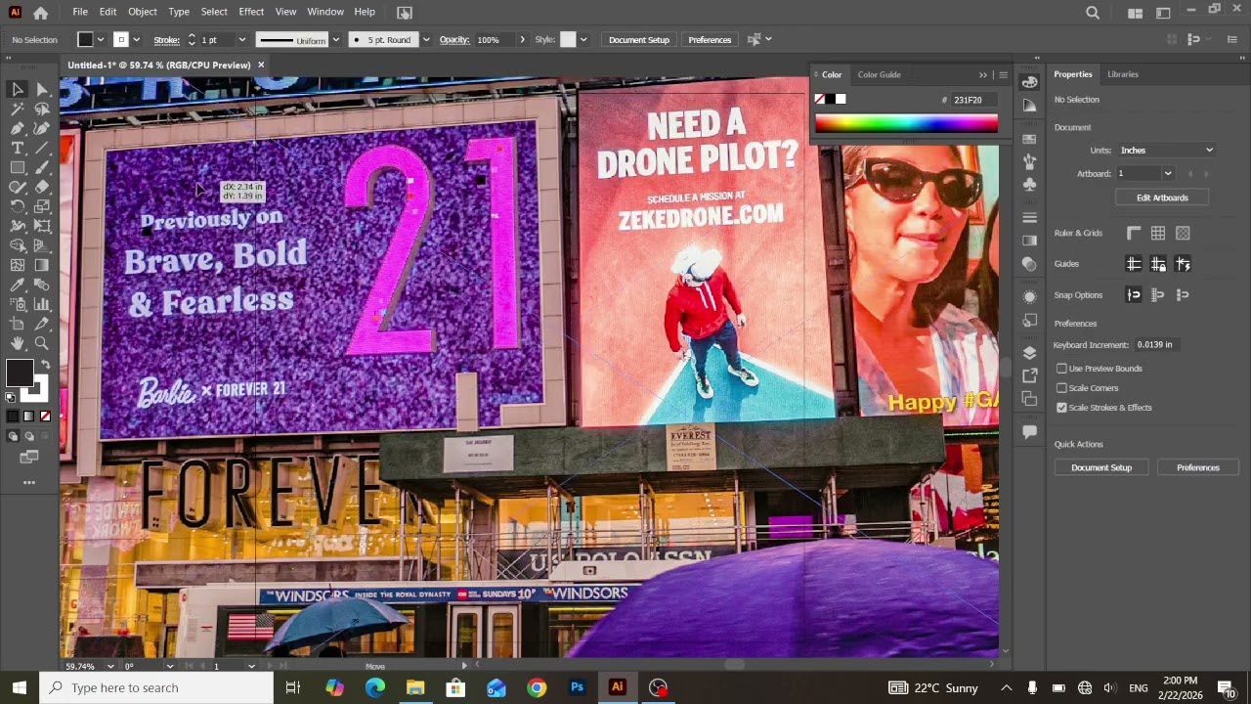Screen dimensions: 1251x704
Task: Select the Hand tool
Action: [18, 343]
